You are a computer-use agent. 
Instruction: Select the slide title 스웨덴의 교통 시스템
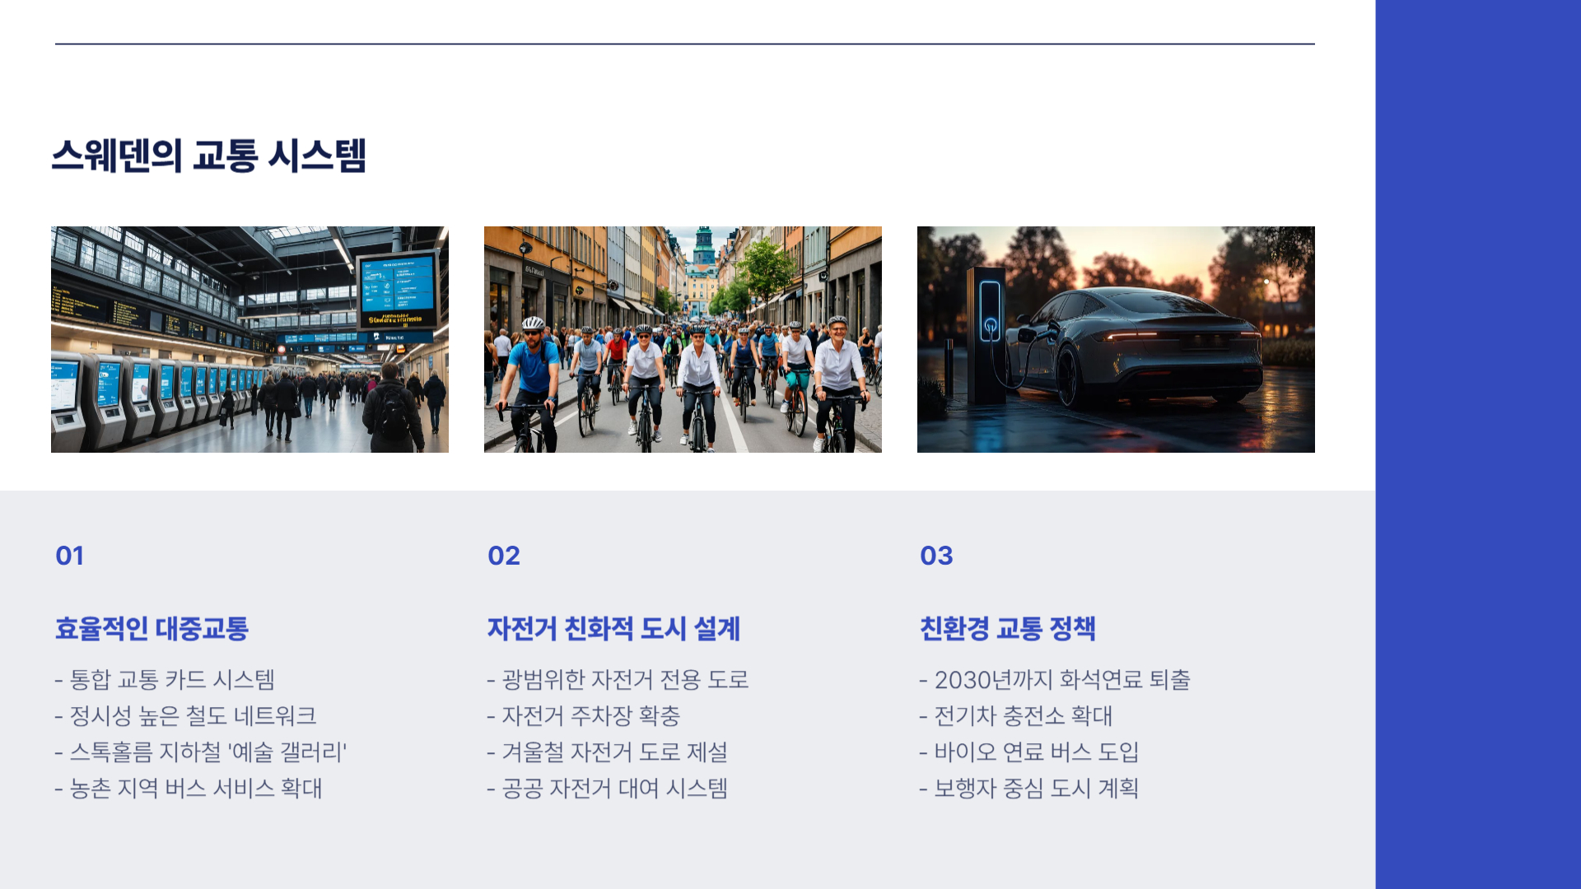(208, 156)
